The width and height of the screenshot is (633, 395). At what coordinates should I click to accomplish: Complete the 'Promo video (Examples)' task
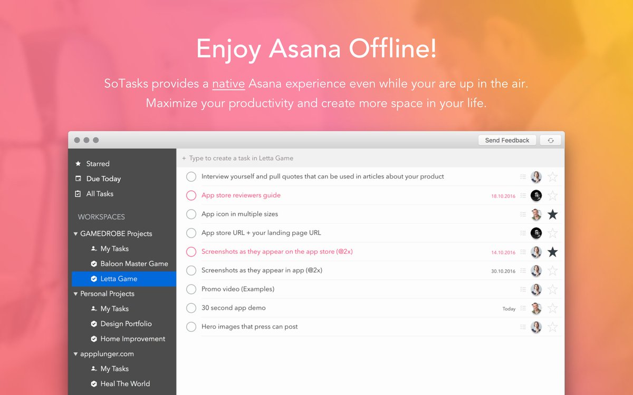(191, 289)
